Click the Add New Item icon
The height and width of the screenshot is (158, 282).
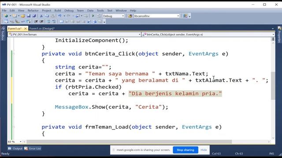coord(15,16)
